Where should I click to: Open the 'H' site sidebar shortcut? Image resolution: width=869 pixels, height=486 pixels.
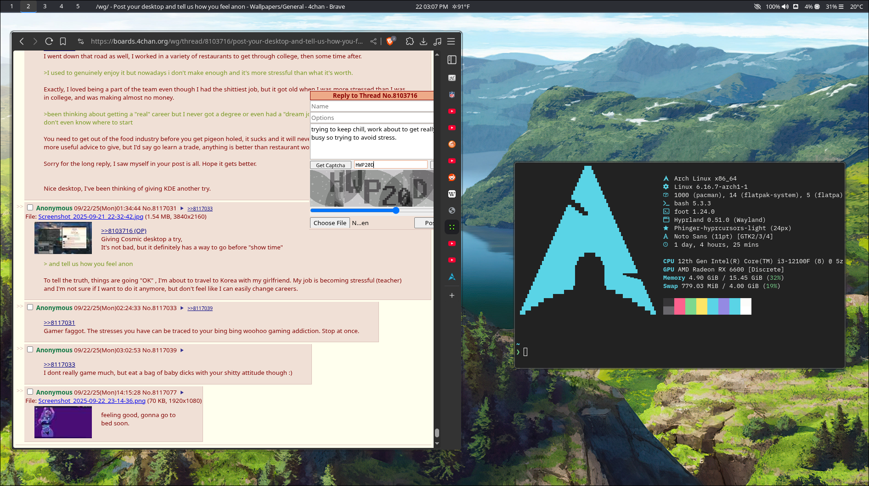[x=452, y=78]
